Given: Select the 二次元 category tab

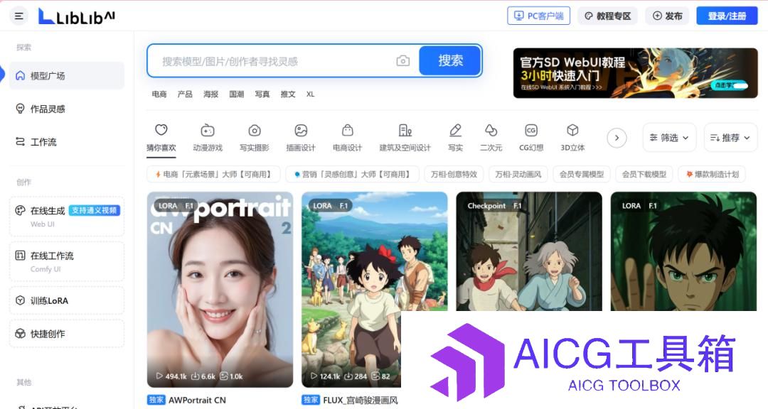Looking at the screenshot, I should [x=491, y=138].
